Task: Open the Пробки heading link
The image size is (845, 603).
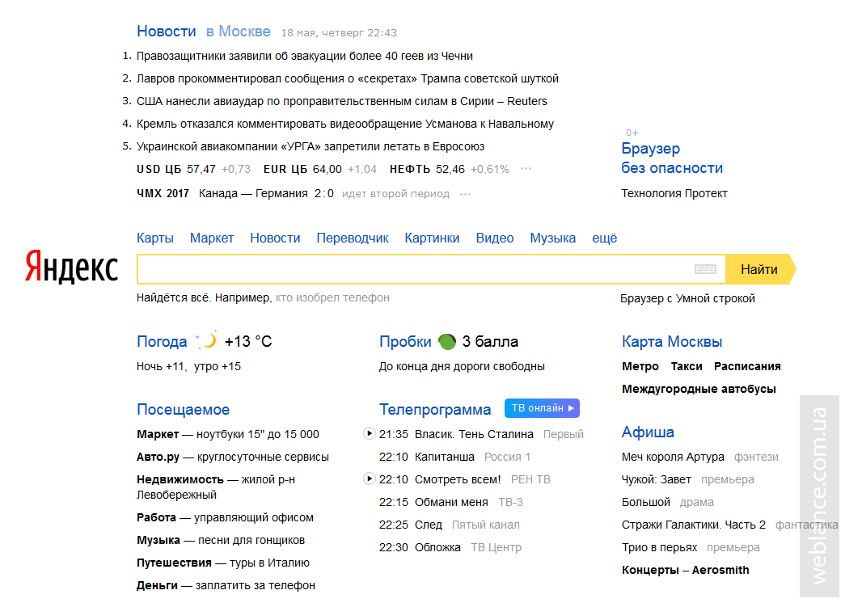Action: click(x=405, y=342)
